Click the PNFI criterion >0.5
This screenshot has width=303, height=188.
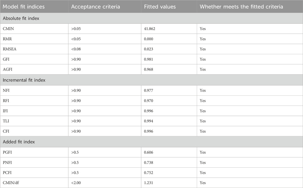[x=75, y=163]
